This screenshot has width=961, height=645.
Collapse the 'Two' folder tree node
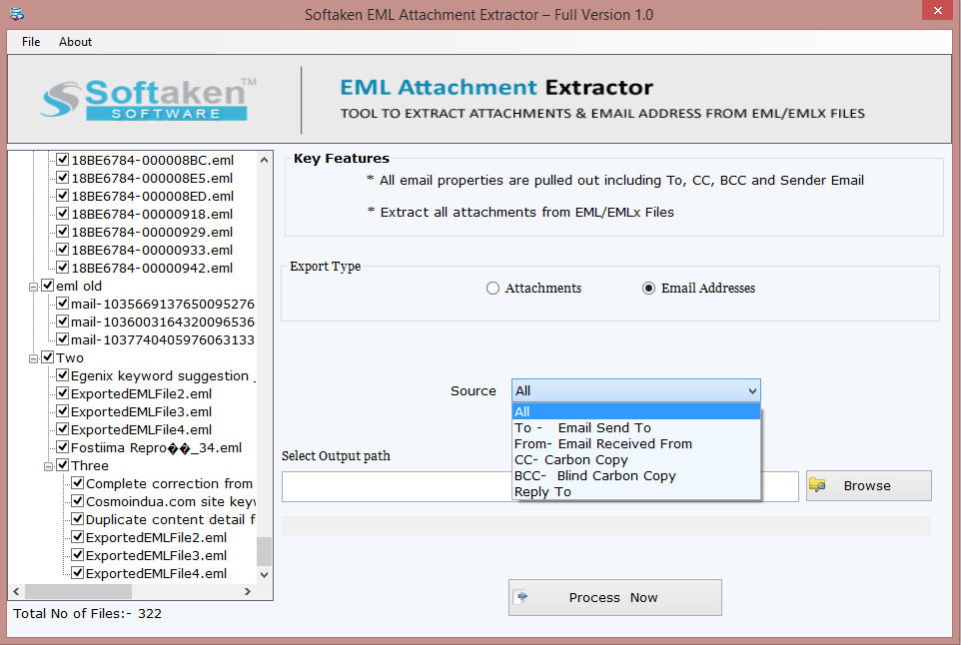(x=34, y=358)
